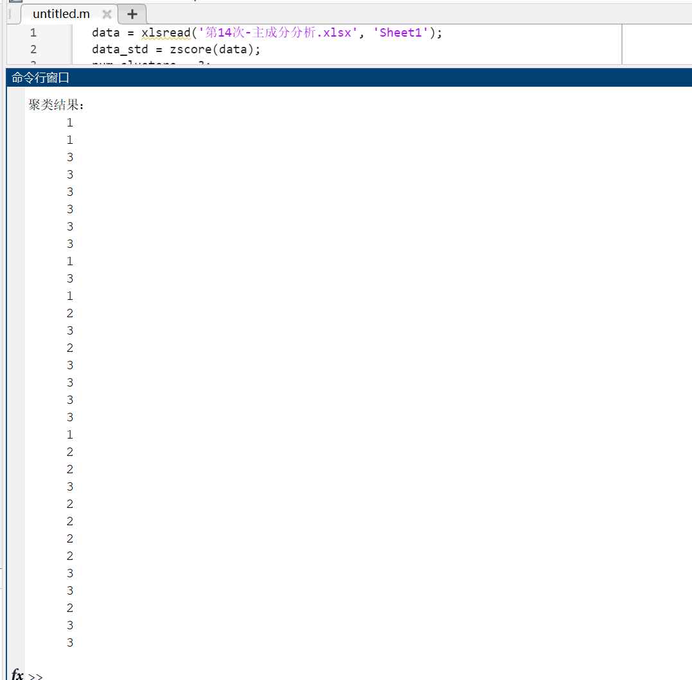Close the untitled.m tab
Screen dimensions: 692x680
click(x=107, y=15)
